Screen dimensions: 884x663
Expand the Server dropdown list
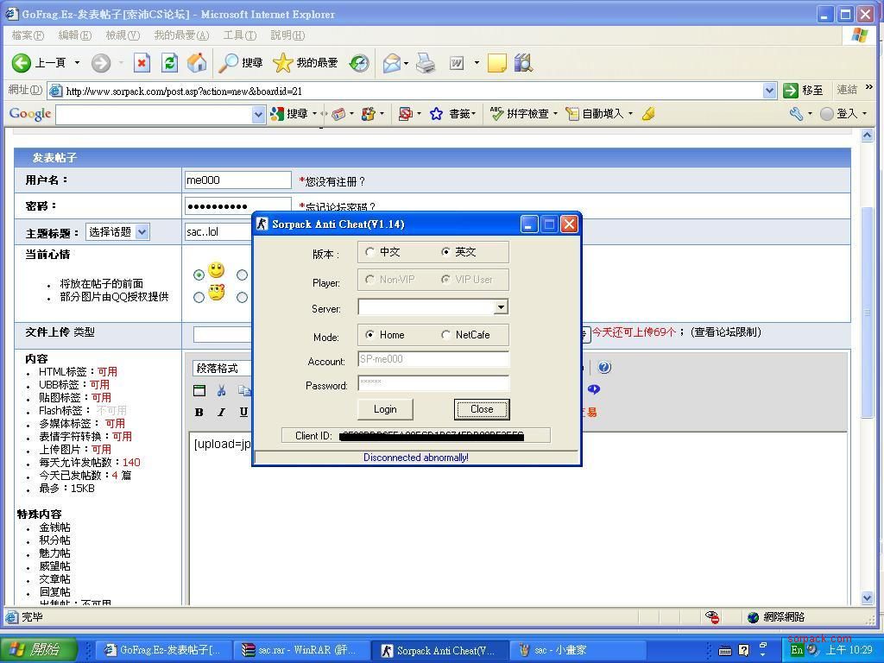[x=501, y=307]
